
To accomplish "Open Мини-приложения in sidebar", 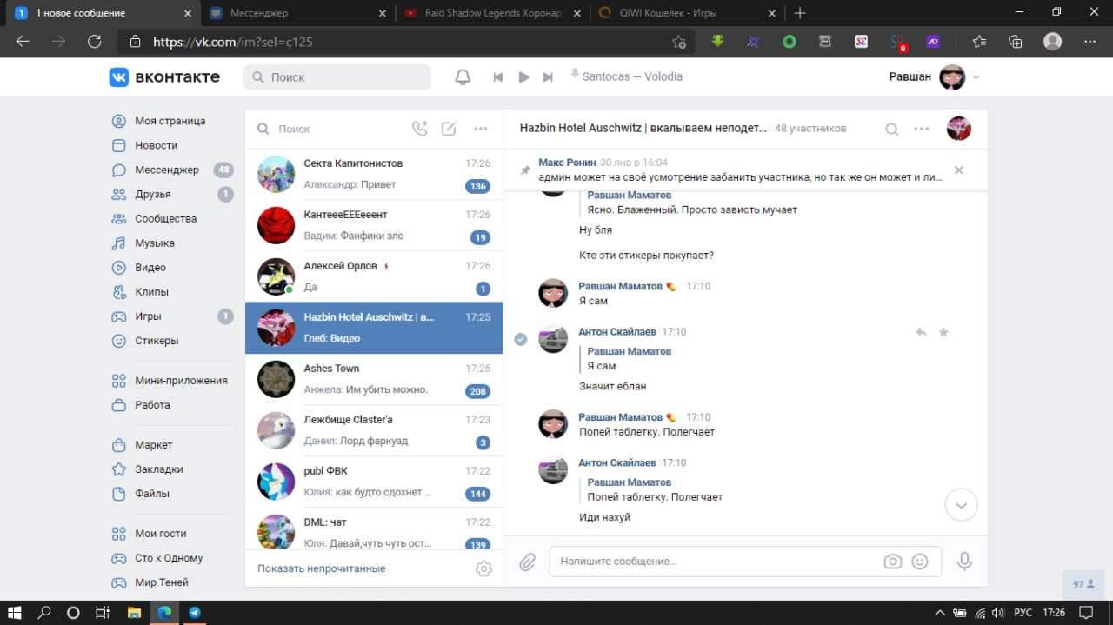I will pyautogui.click(x=181, y=380).
